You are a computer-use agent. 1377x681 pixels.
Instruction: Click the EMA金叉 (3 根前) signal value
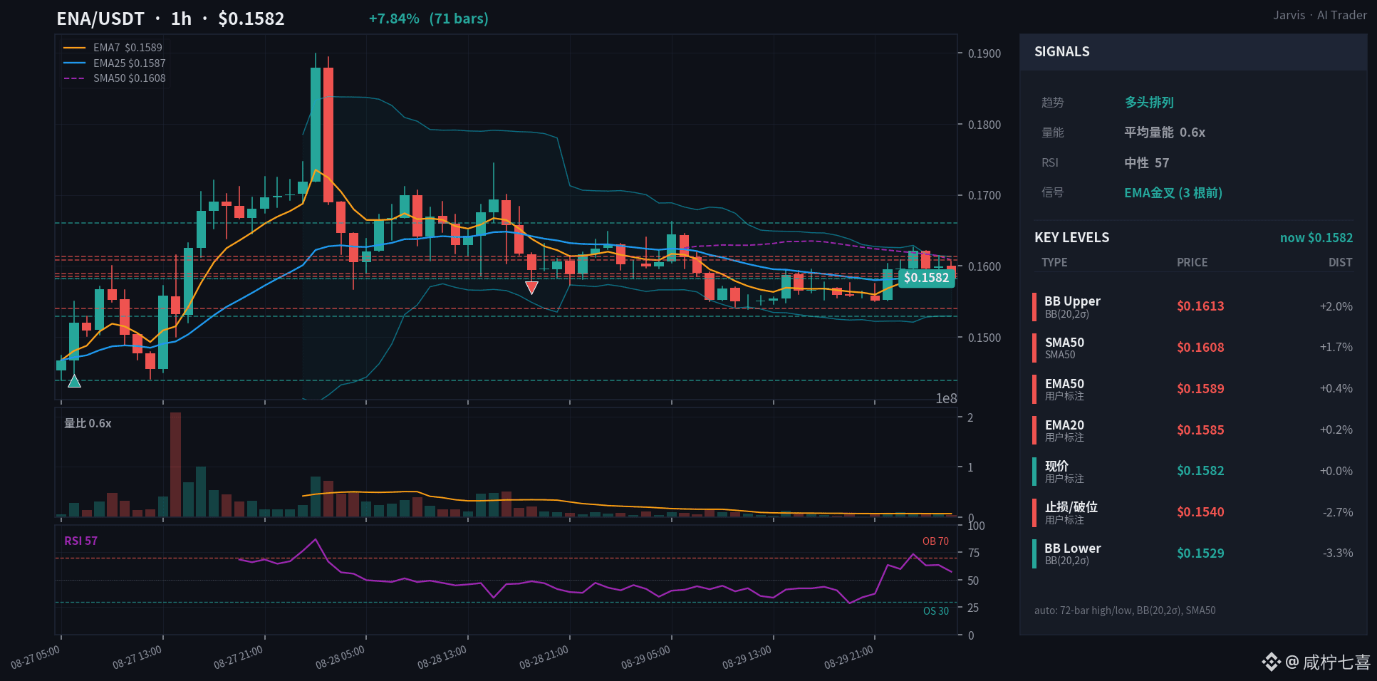pyautogui.click(x=1173, y=193)
